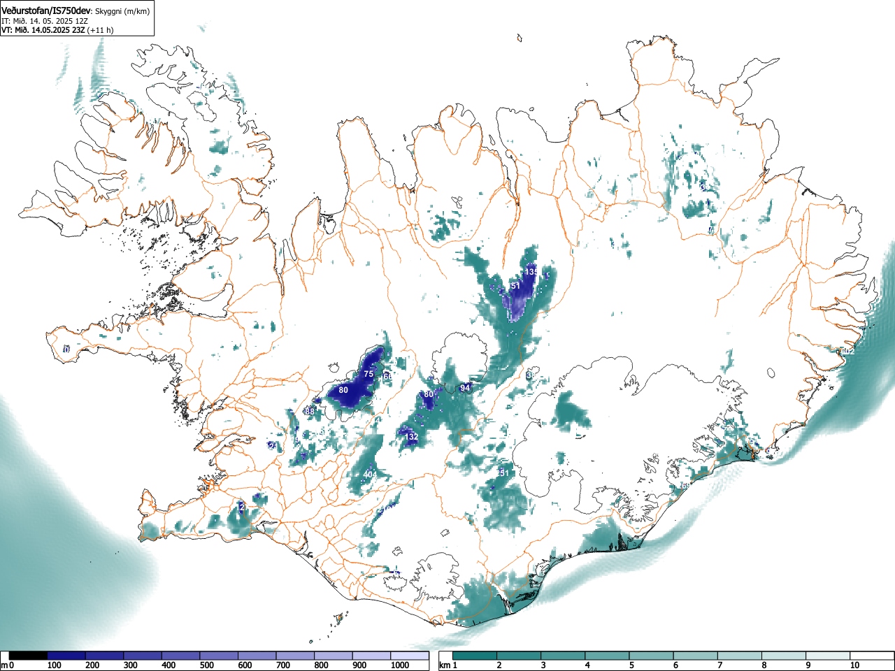Click the "10" tick on the km legend
Image resolution: width=895 pixels, height=671 pixels.
pos(854,665)
